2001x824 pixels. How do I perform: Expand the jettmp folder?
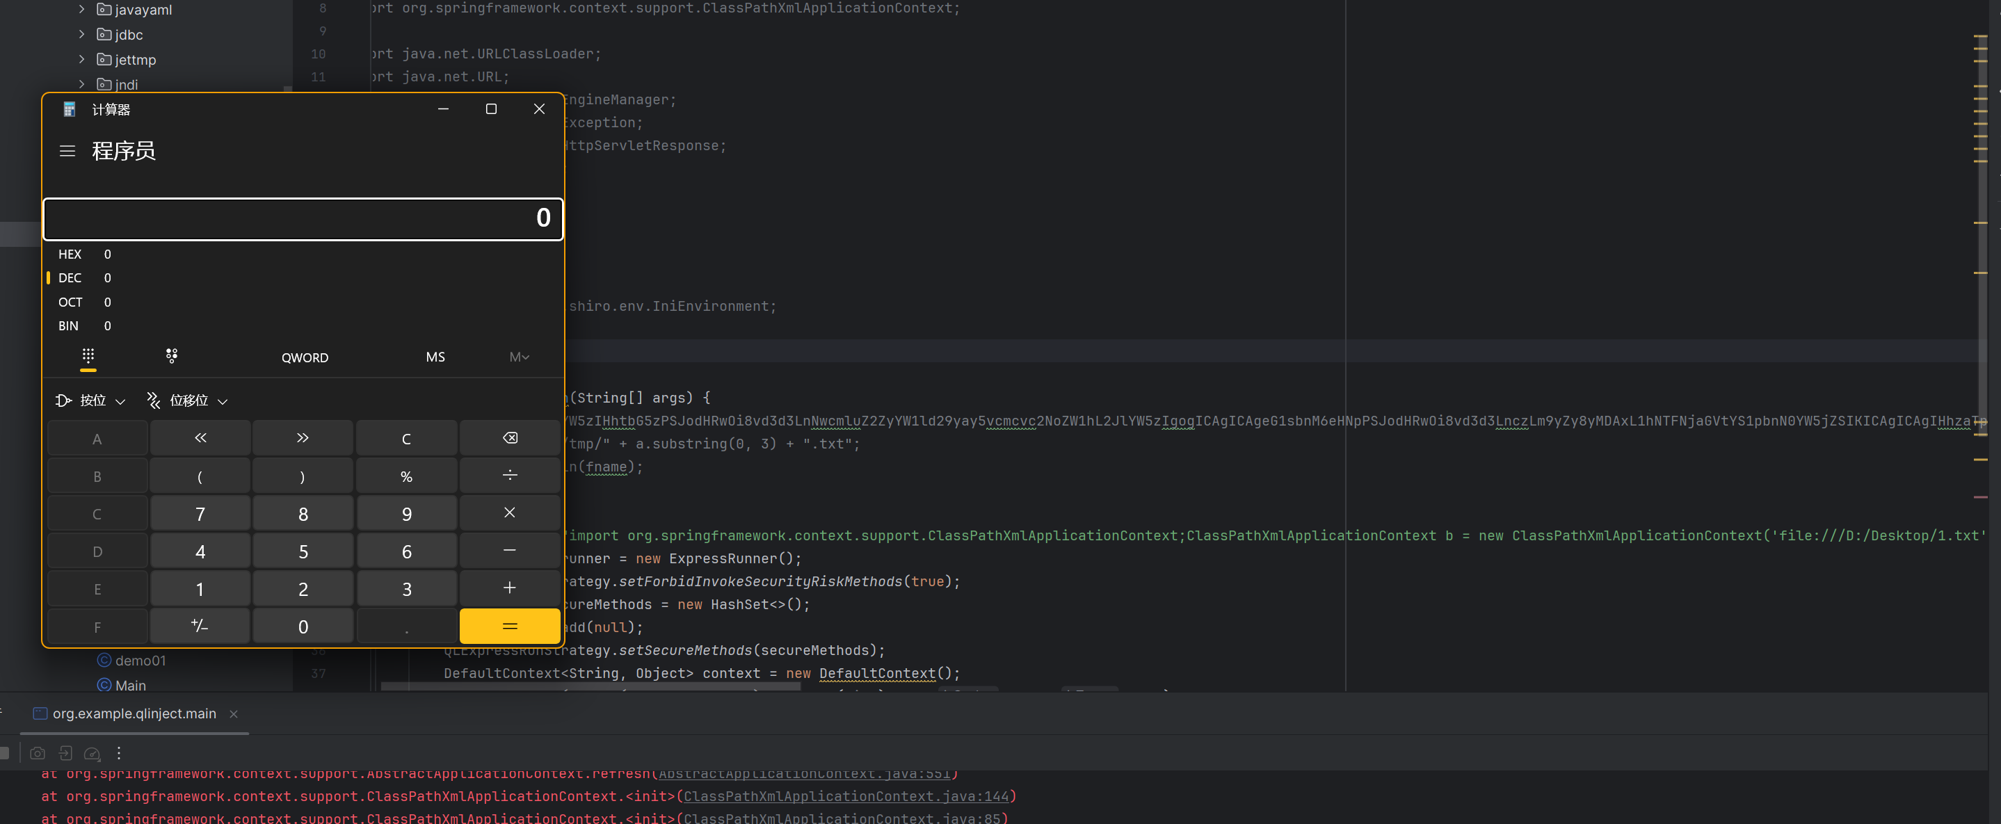tap(81, 59)
